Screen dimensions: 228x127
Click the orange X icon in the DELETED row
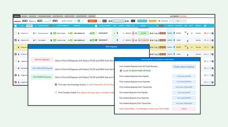point(165,33)
